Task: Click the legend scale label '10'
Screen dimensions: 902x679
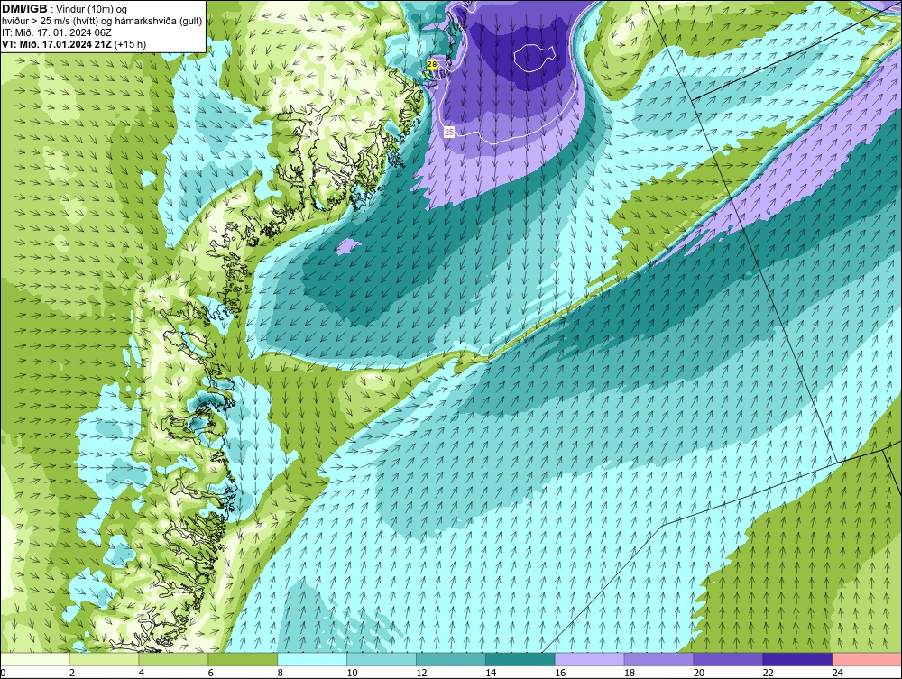Action: (352, 673)
